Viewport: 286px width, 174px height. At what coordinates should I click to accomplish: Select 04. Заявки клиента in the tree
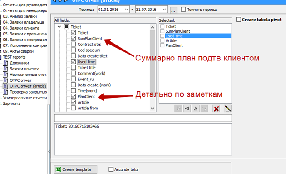(21, 28)
